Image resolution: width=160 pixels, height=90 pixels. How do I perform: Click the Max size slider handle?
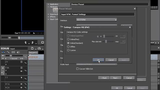[x=106, y=41]
